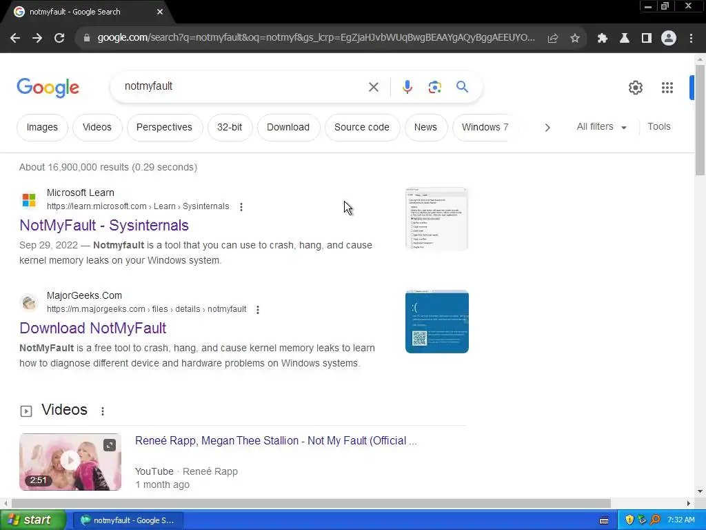The image size is (706, 530).
Task: Open more options for Microsoft Learn result
Action: click(241, 207)
